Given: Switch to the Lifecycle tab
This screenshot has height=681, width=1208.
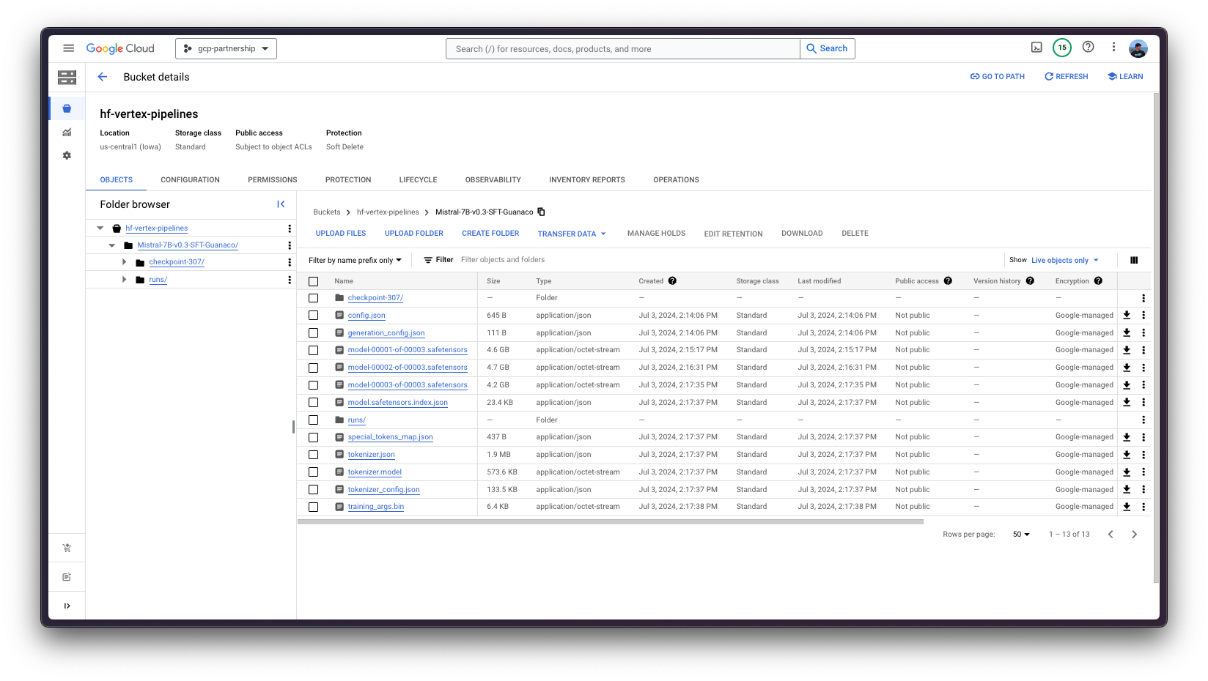Looking at the screenshot, I should 418,180.
